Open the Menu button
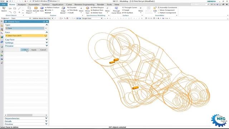This screenshot has width=229, height=129. pos(5,18)
